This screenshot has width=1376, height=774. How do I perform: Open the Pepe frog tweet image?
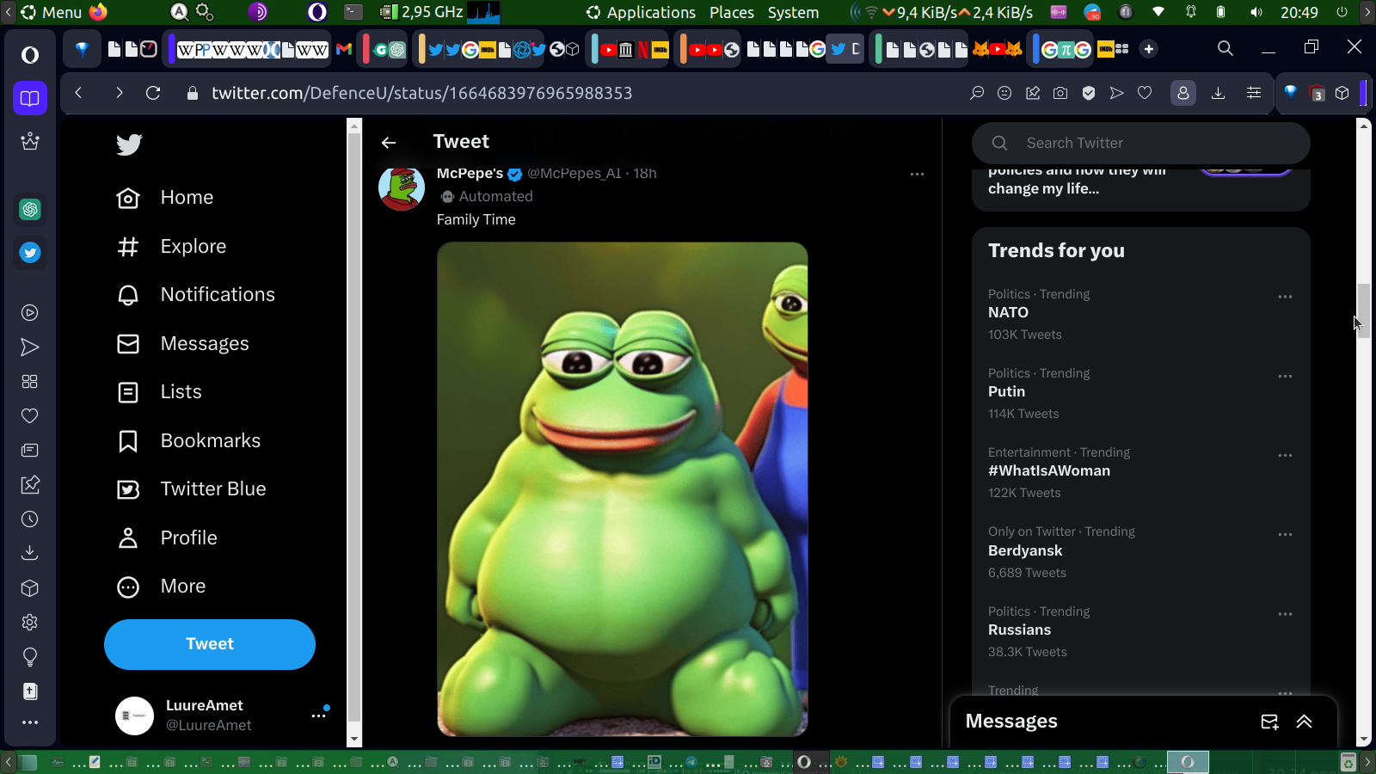623,489
